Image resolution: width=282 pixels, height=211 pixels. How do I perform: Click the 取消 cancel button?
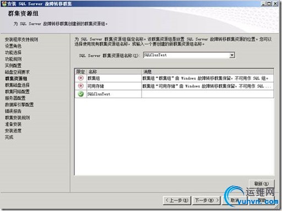235,200
